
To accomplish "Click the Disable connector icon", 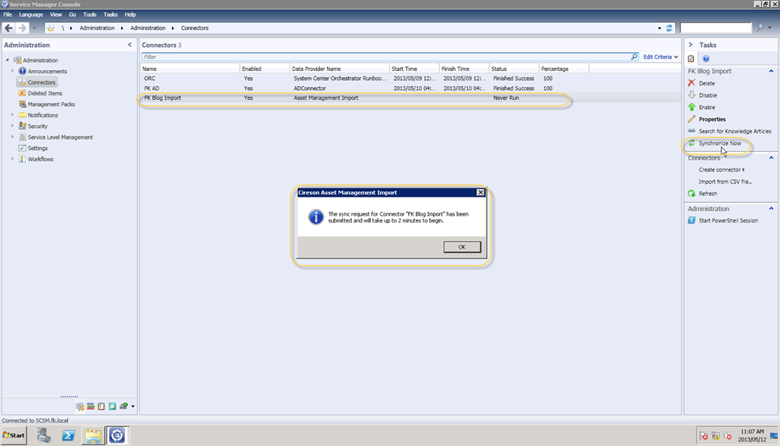I will (x=692, y=95).
